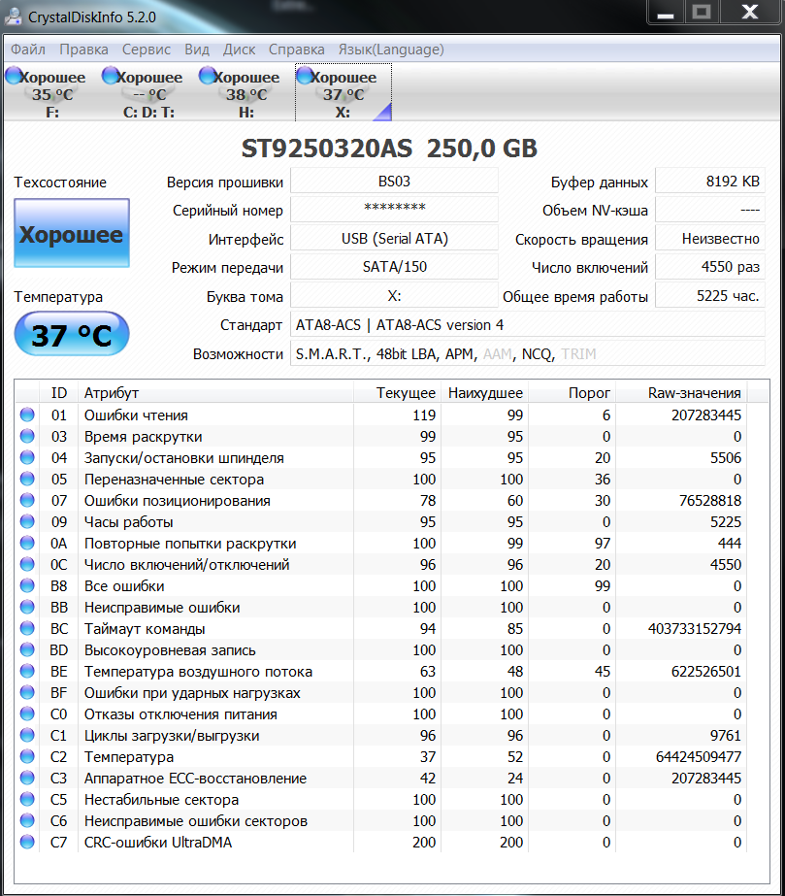Click total hours value 5225 час.

[710, 295]
